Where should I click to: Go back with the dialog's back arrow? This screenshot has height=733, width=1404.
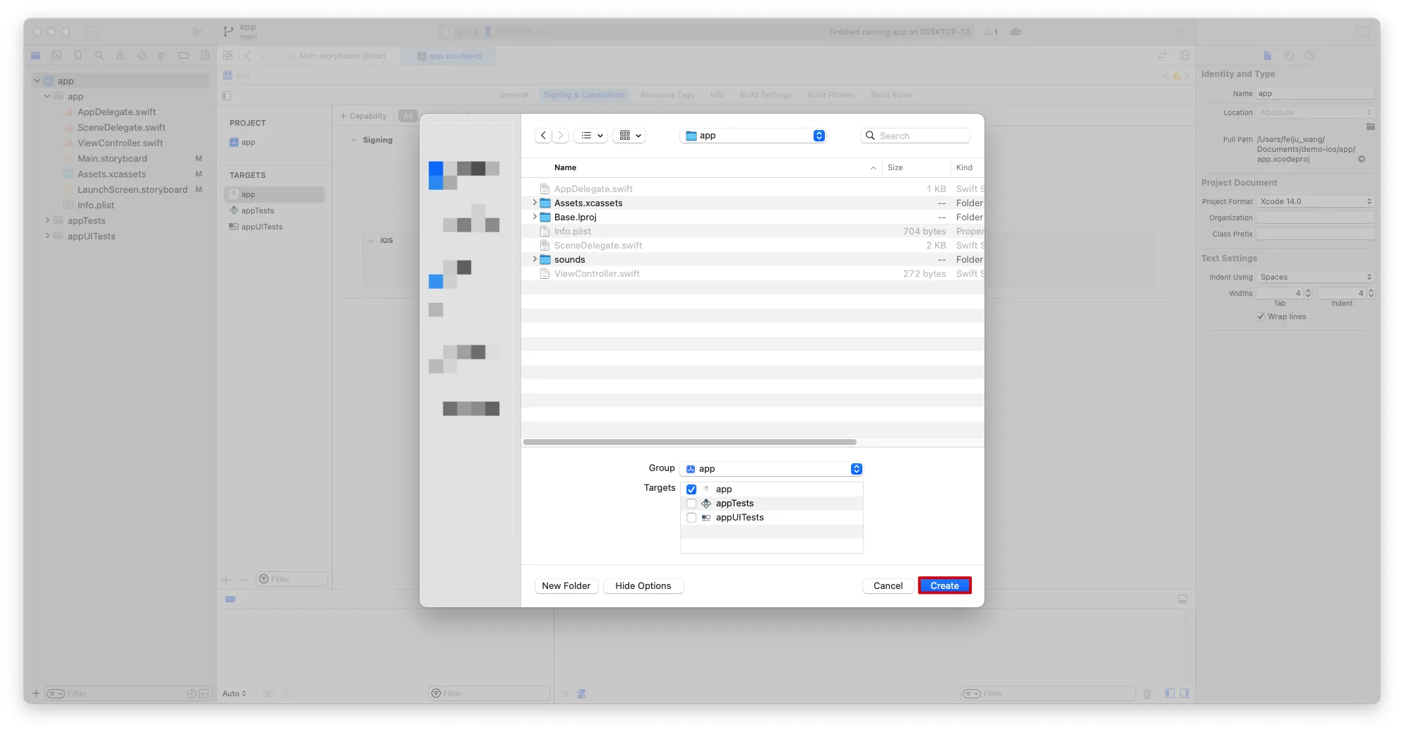point(543,136)
